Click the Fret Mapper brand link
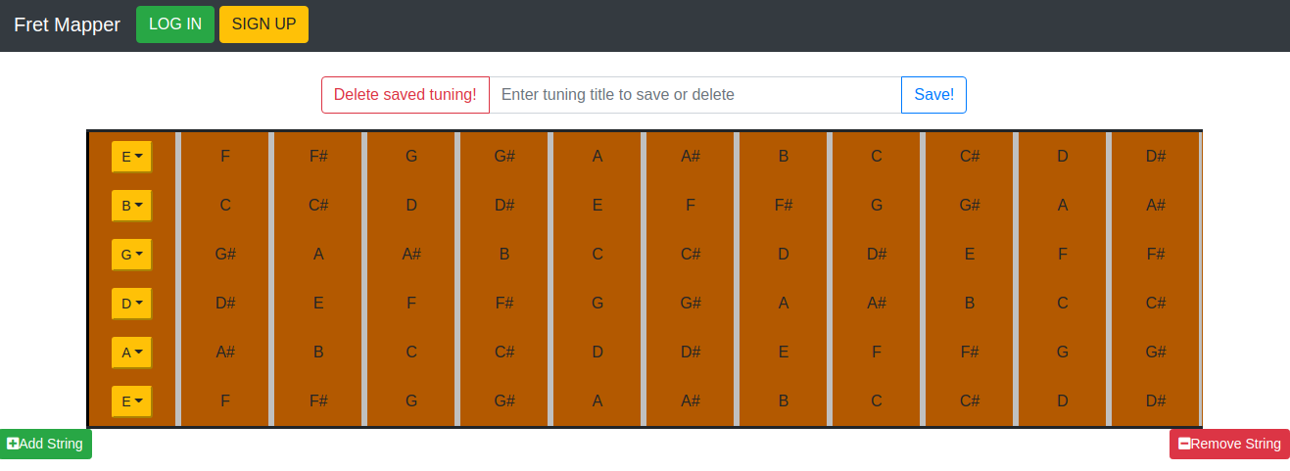This screenshot has height=471, width=1290. (67, 24)
